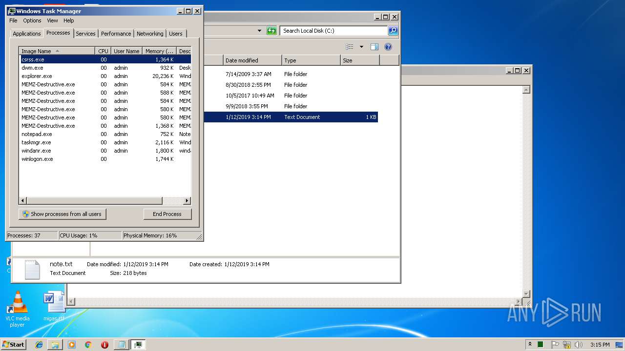Sort processes by Memory column
This screenshot has width=625, height=351.
pos(159,51)
